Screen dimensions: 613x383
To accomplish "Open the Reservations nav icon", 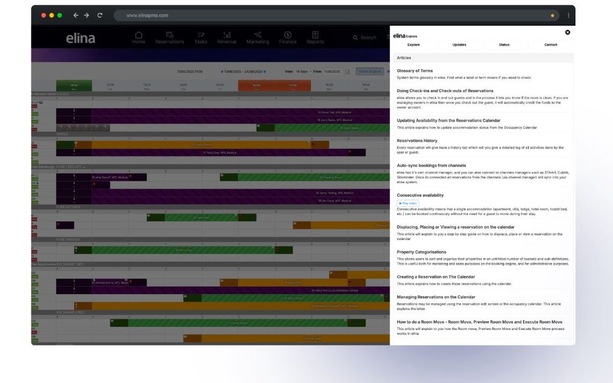I will [169, 35].
